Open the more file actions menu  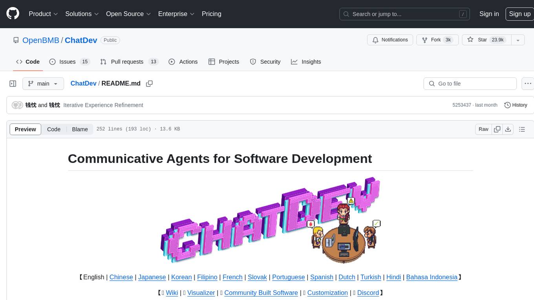(528, 84)
